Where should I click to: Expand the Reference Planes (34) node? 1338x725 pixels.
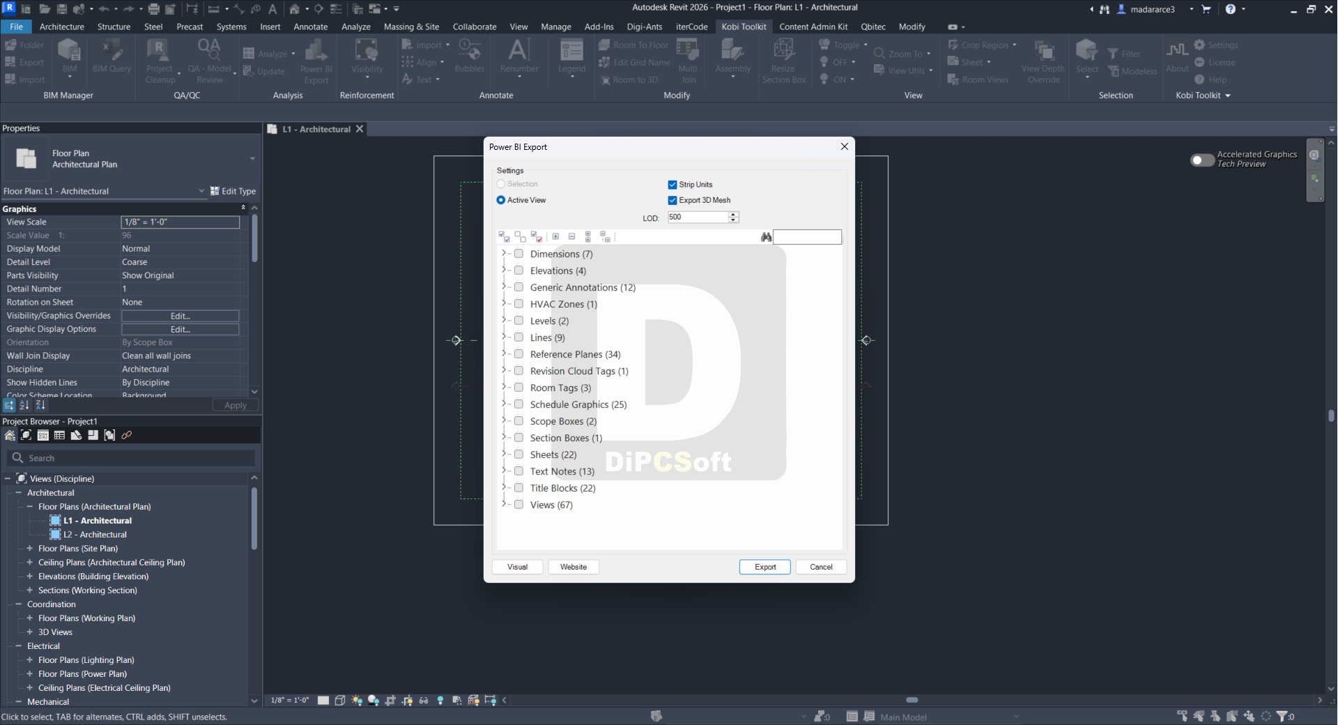504,353
